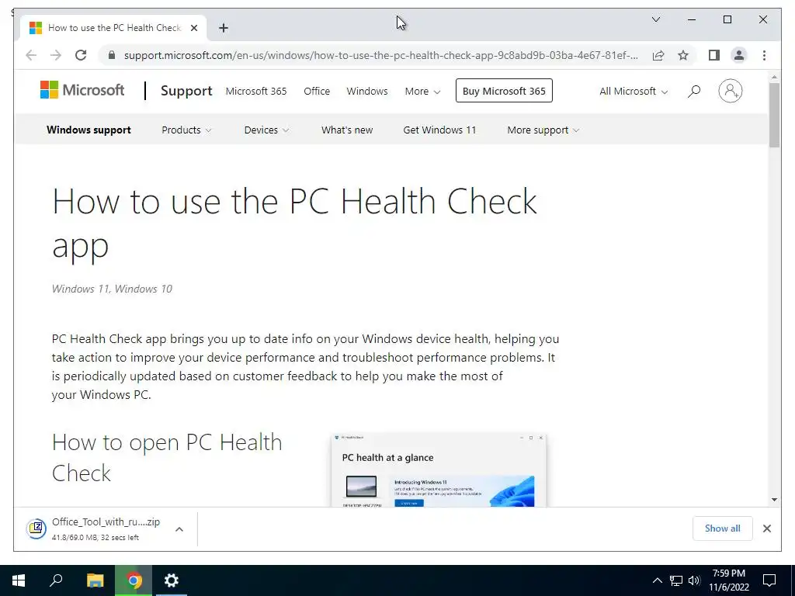Click the volume speaker tray icon
The width and height of the screenshot is (795, 596).
[x=694, y=580]
